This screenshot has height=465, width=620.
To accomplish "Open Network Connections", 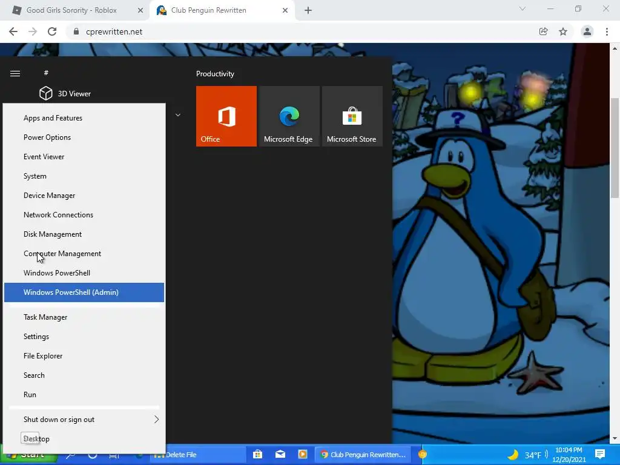I will (84, 215).
